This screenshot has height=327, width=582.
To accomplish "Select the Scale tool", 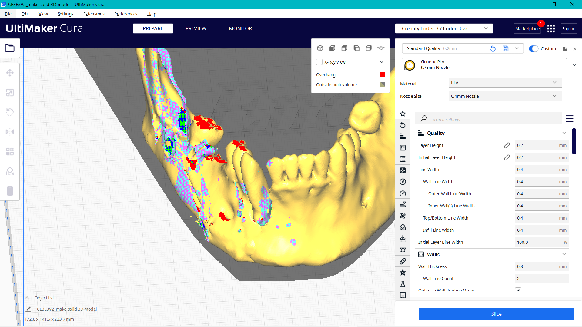I will point(10,92).
